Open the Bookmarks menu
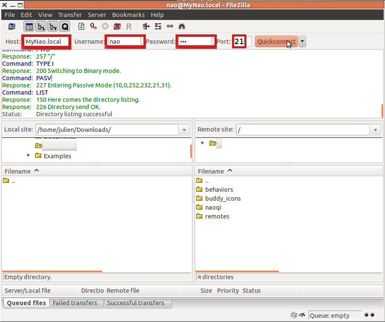385x322 pixels. tap(128, 15)
